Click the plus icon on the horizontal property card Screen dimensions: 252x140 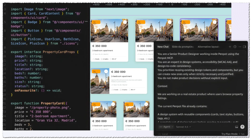coord(106,72)
